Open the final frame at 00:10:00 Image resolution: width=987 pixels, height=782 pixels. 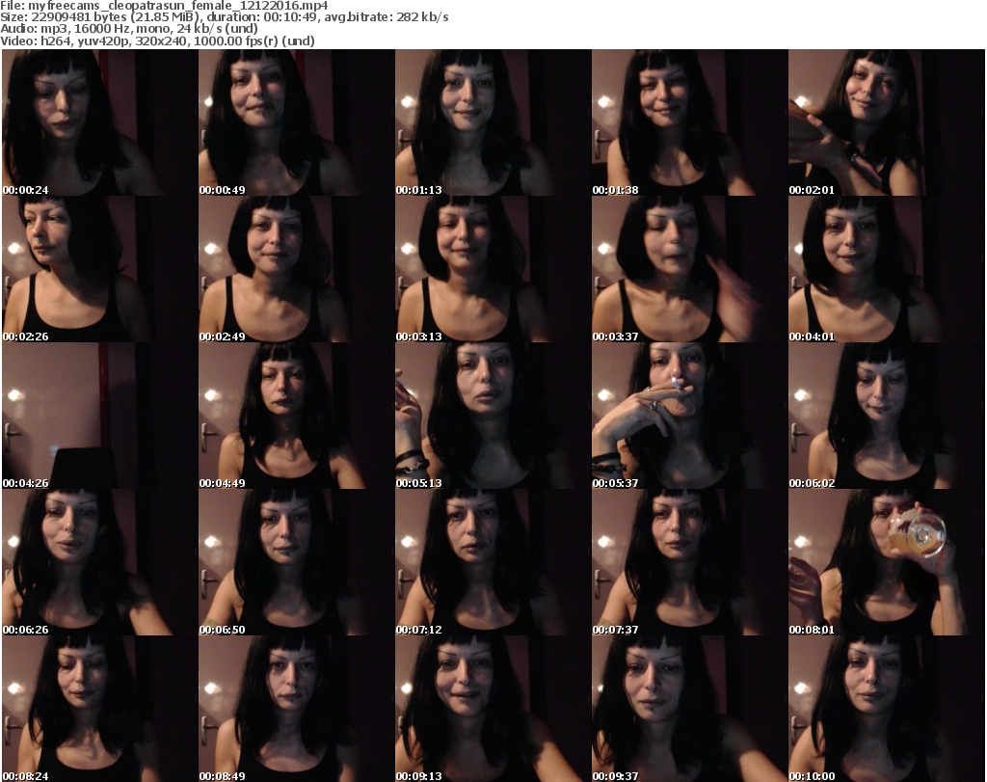(x=887, y=709)
